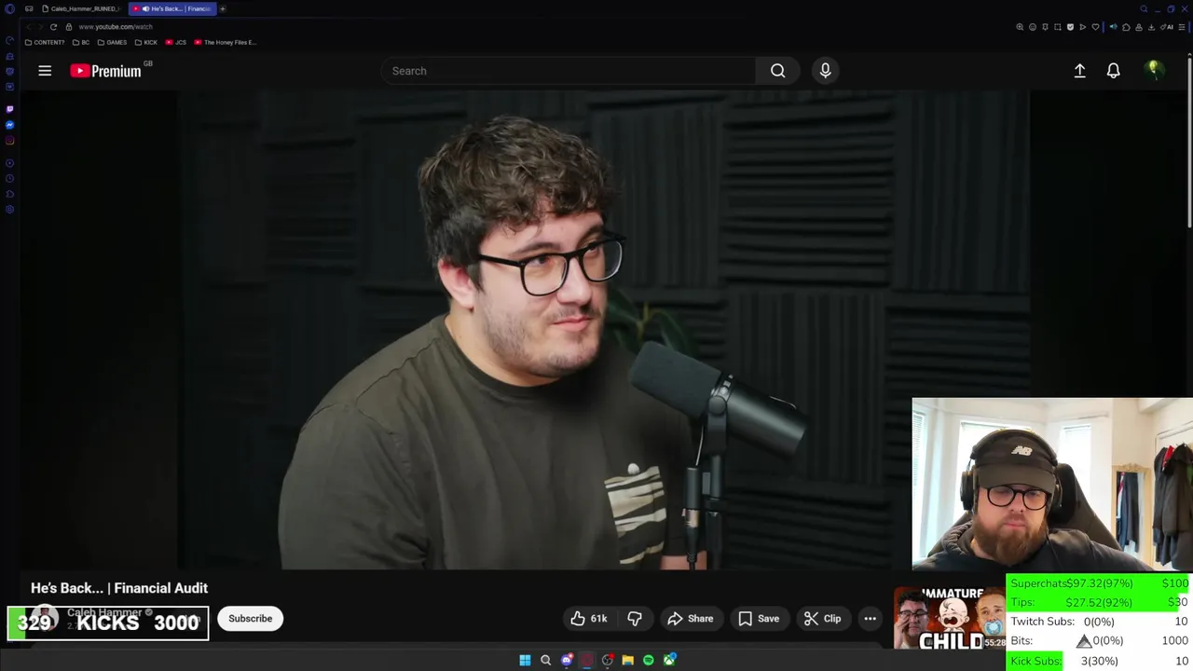The width and height of the screenshot is (1193, 671).
Task: Open File Explorer from the taskbar
Action: [627, 660]
